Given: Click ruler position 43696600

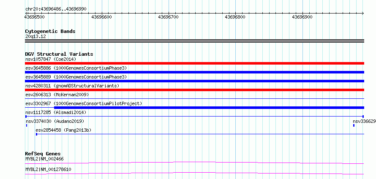Looking at the screenshot, I should 102,17.
